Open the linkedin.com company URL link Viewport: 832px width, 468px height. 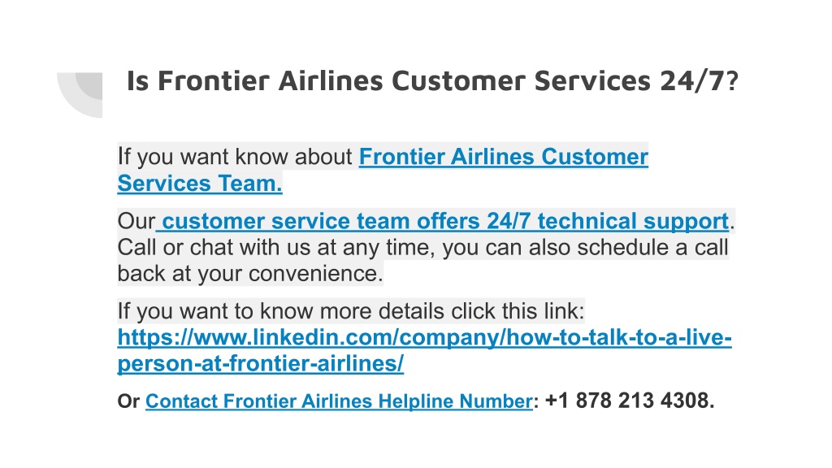point(424,337)
